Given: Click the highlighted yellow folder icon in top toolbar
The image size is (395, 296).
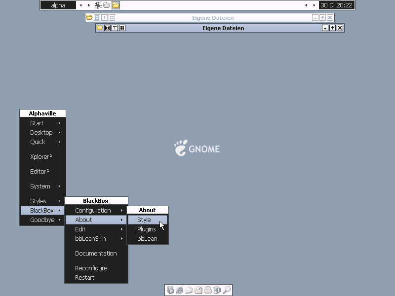Looking at the screenshot, I should pyautogui.click(x=116, y=5).
